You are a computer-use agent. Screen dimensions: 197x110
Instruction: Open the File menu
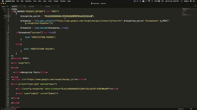point(18,1)
